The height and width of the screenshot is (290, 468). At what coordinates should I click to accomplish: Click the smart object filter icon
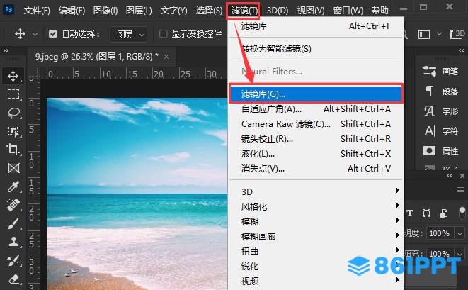click(444, 213)
